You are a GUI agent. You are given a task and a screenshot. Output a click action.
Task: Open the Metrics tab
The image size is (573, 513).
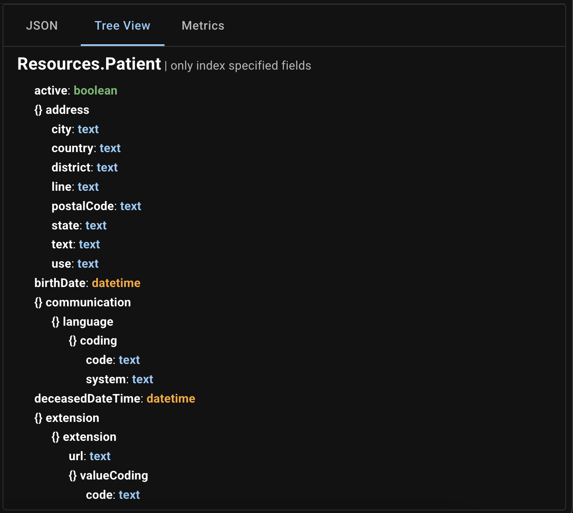[x=203, y=26]
